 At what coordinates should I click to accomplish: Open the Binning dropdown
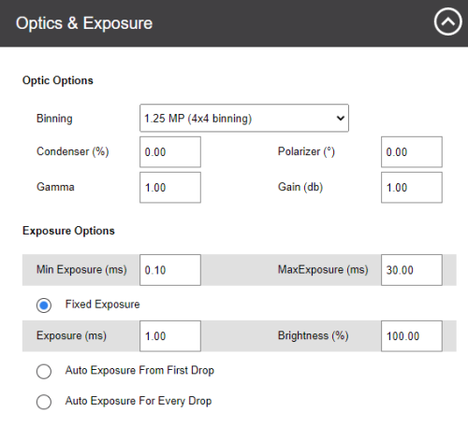point(244,118)
